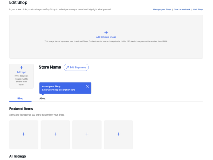The image size is (213, 160).
Task: Click 'Enter your Shop description here' tooltip text
Action: (x=58, y=90)
